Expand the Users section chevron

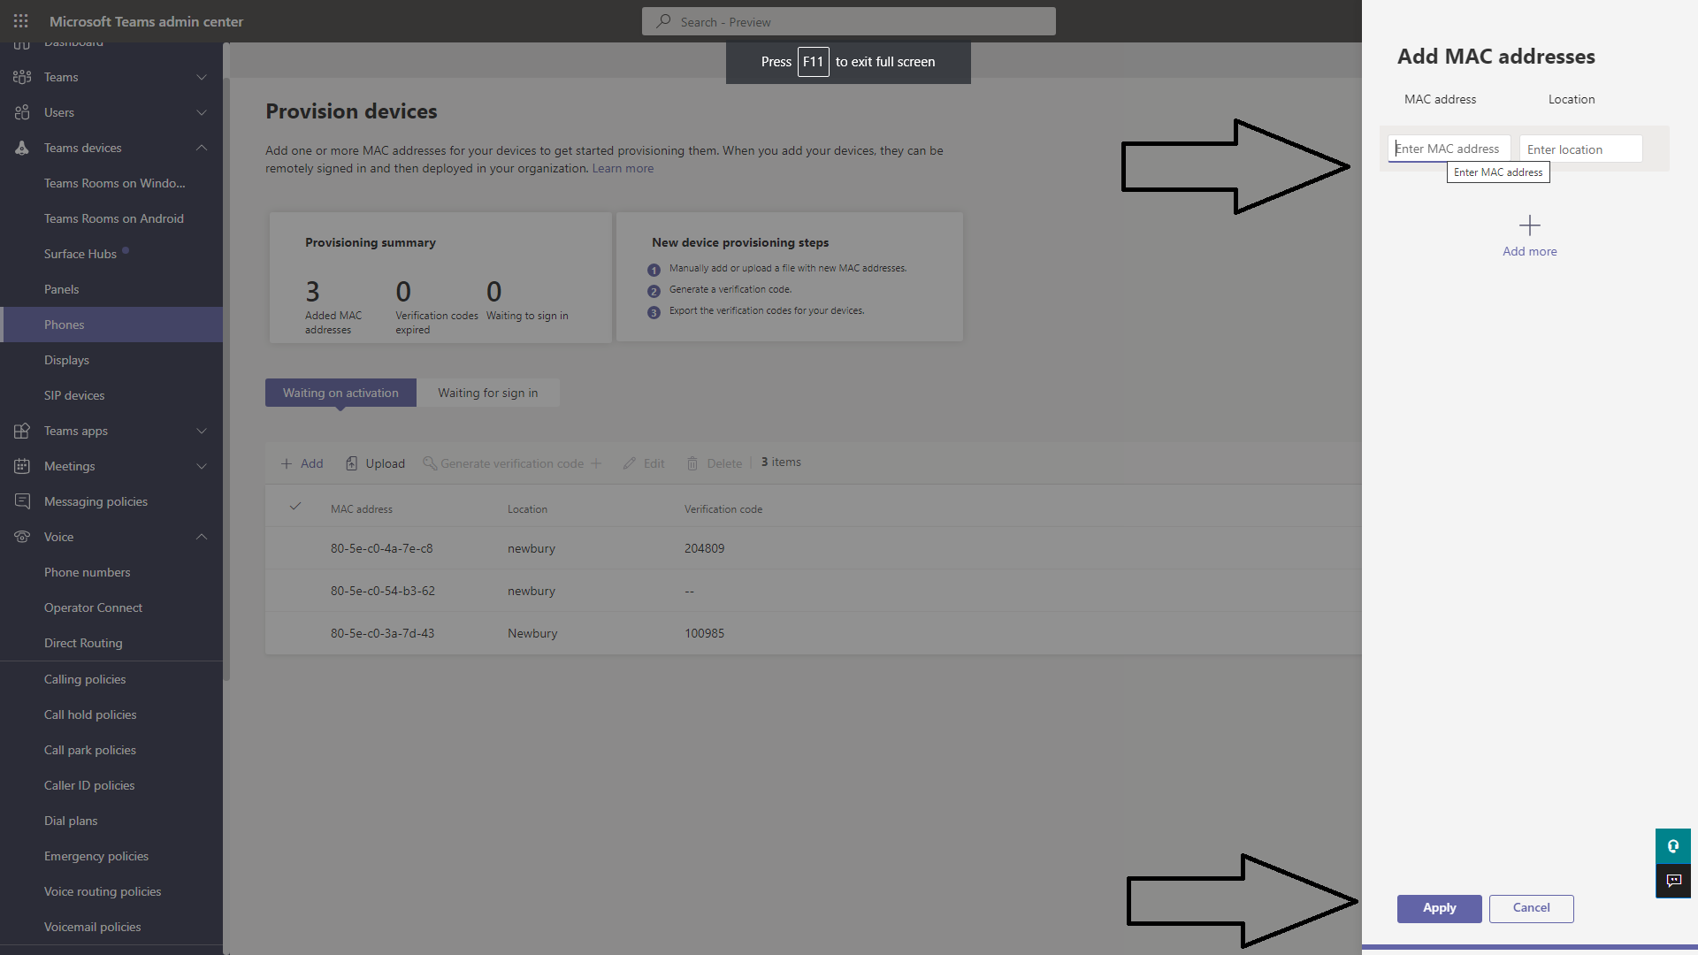point(202,113)
